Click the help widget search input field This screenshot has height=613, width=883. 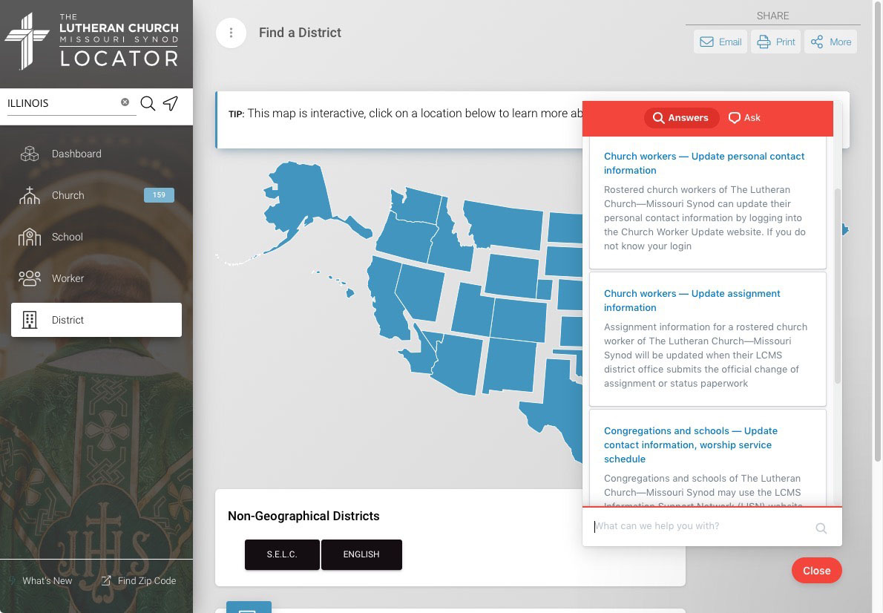point(705,525)
